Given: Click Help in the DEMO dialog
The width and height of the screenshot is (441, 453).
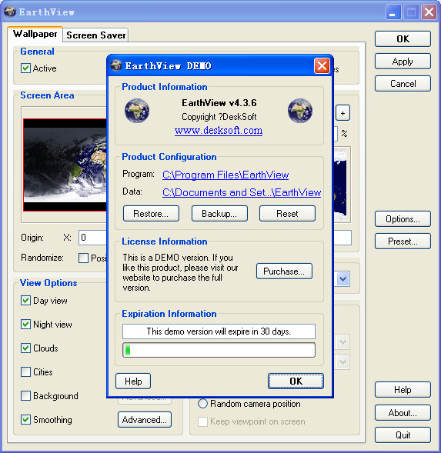Looking at the screenshot, I should 133,381.
